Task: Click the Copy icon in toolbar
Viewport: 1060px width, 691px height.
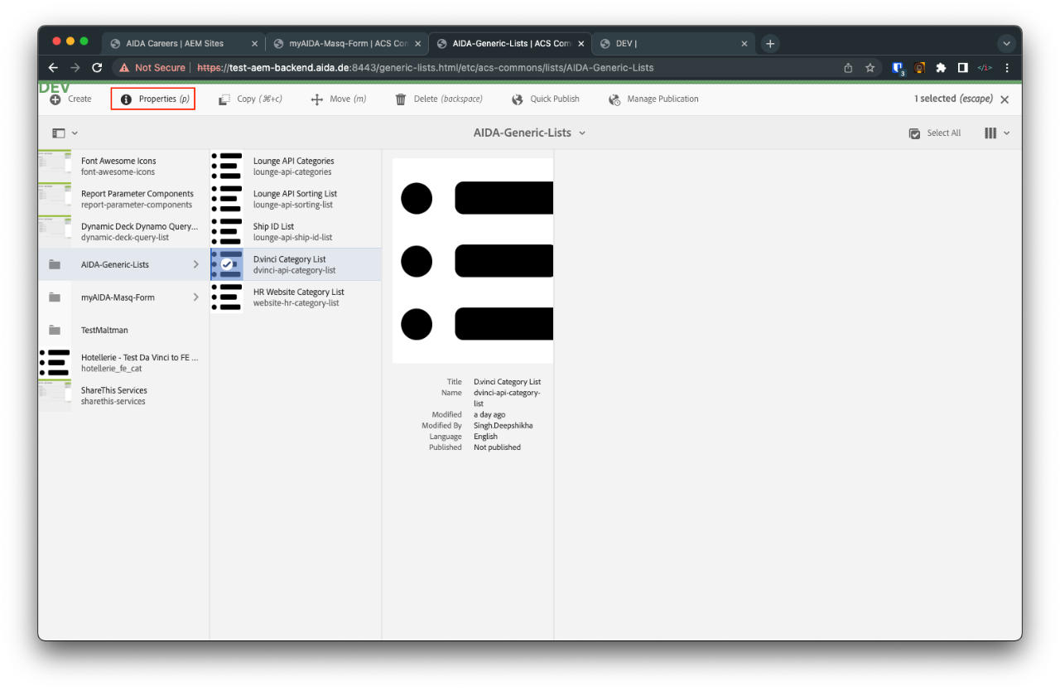Action: (x=224, y=99)
